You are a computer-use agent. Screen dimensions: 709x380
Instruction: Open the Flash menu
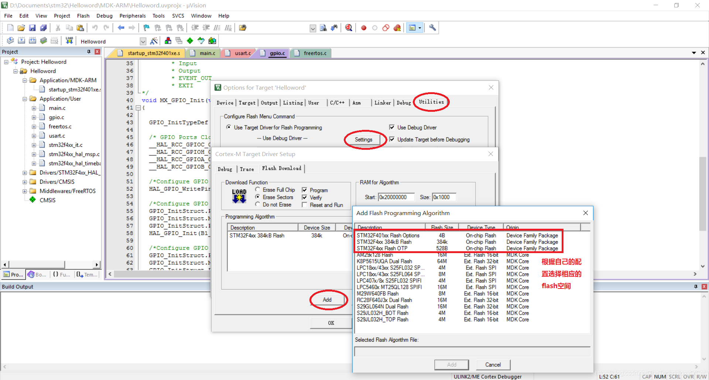[x=83, y=16]
